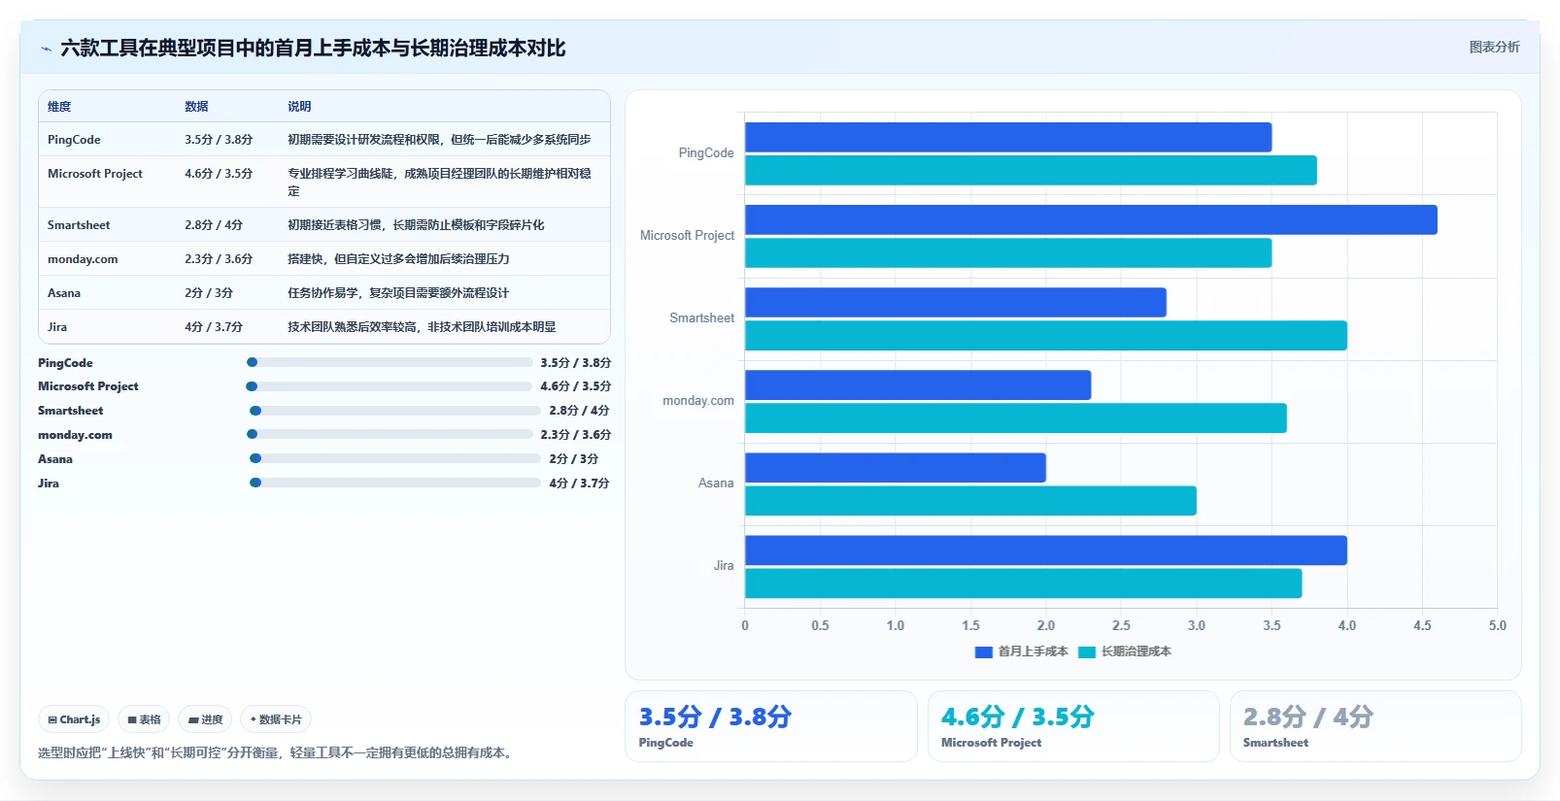The image size is (1560, 801).
Task: Click the Microsoft Project label on the chart axis
Action: [687, 235]
